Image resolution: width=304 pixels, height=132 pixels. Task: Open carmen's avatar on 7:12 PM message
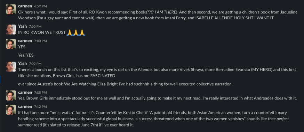(11, 110)
